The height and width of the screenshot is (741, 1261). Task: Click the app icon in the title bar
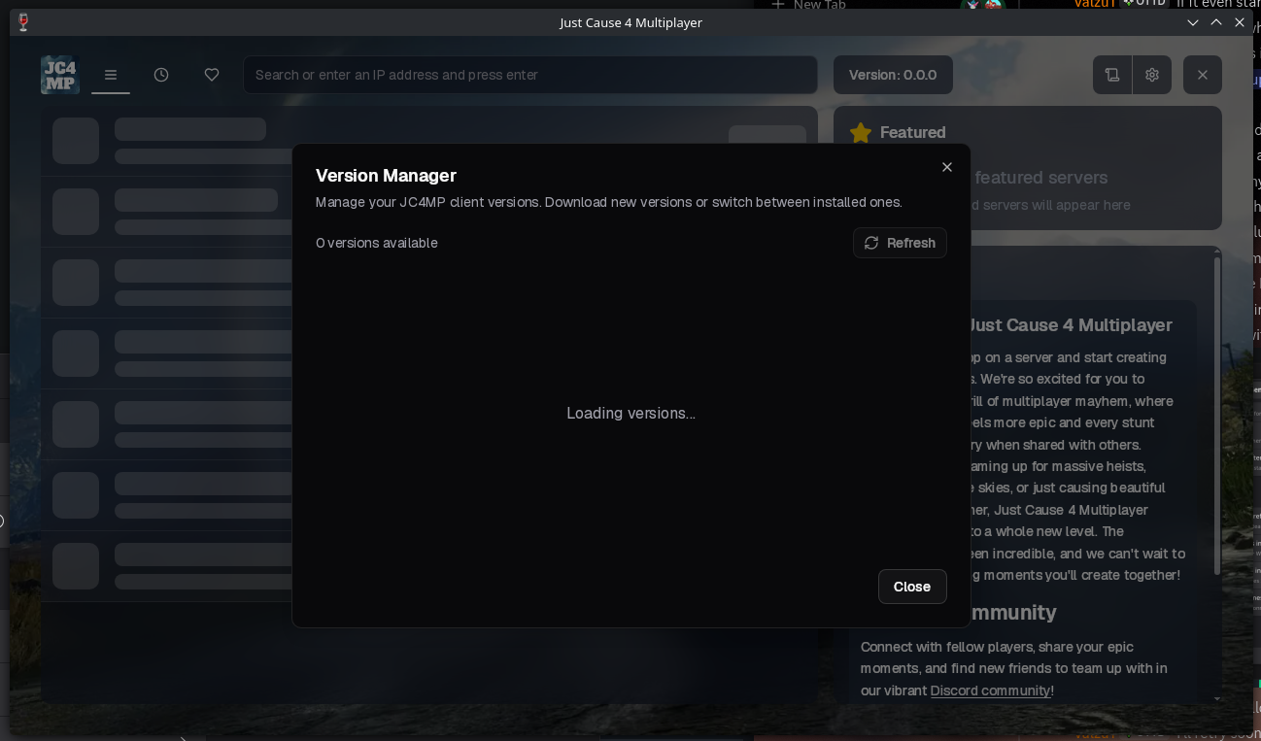[23, 22]
